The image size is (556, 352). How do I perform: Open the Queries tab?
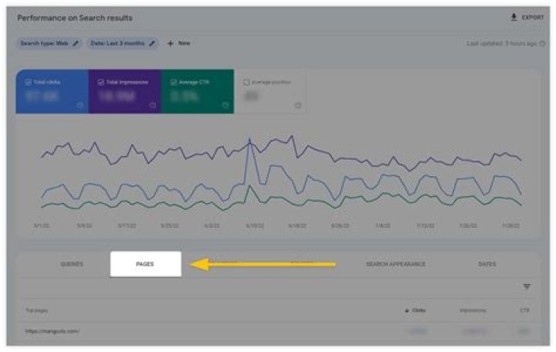(x=72, y=264)
